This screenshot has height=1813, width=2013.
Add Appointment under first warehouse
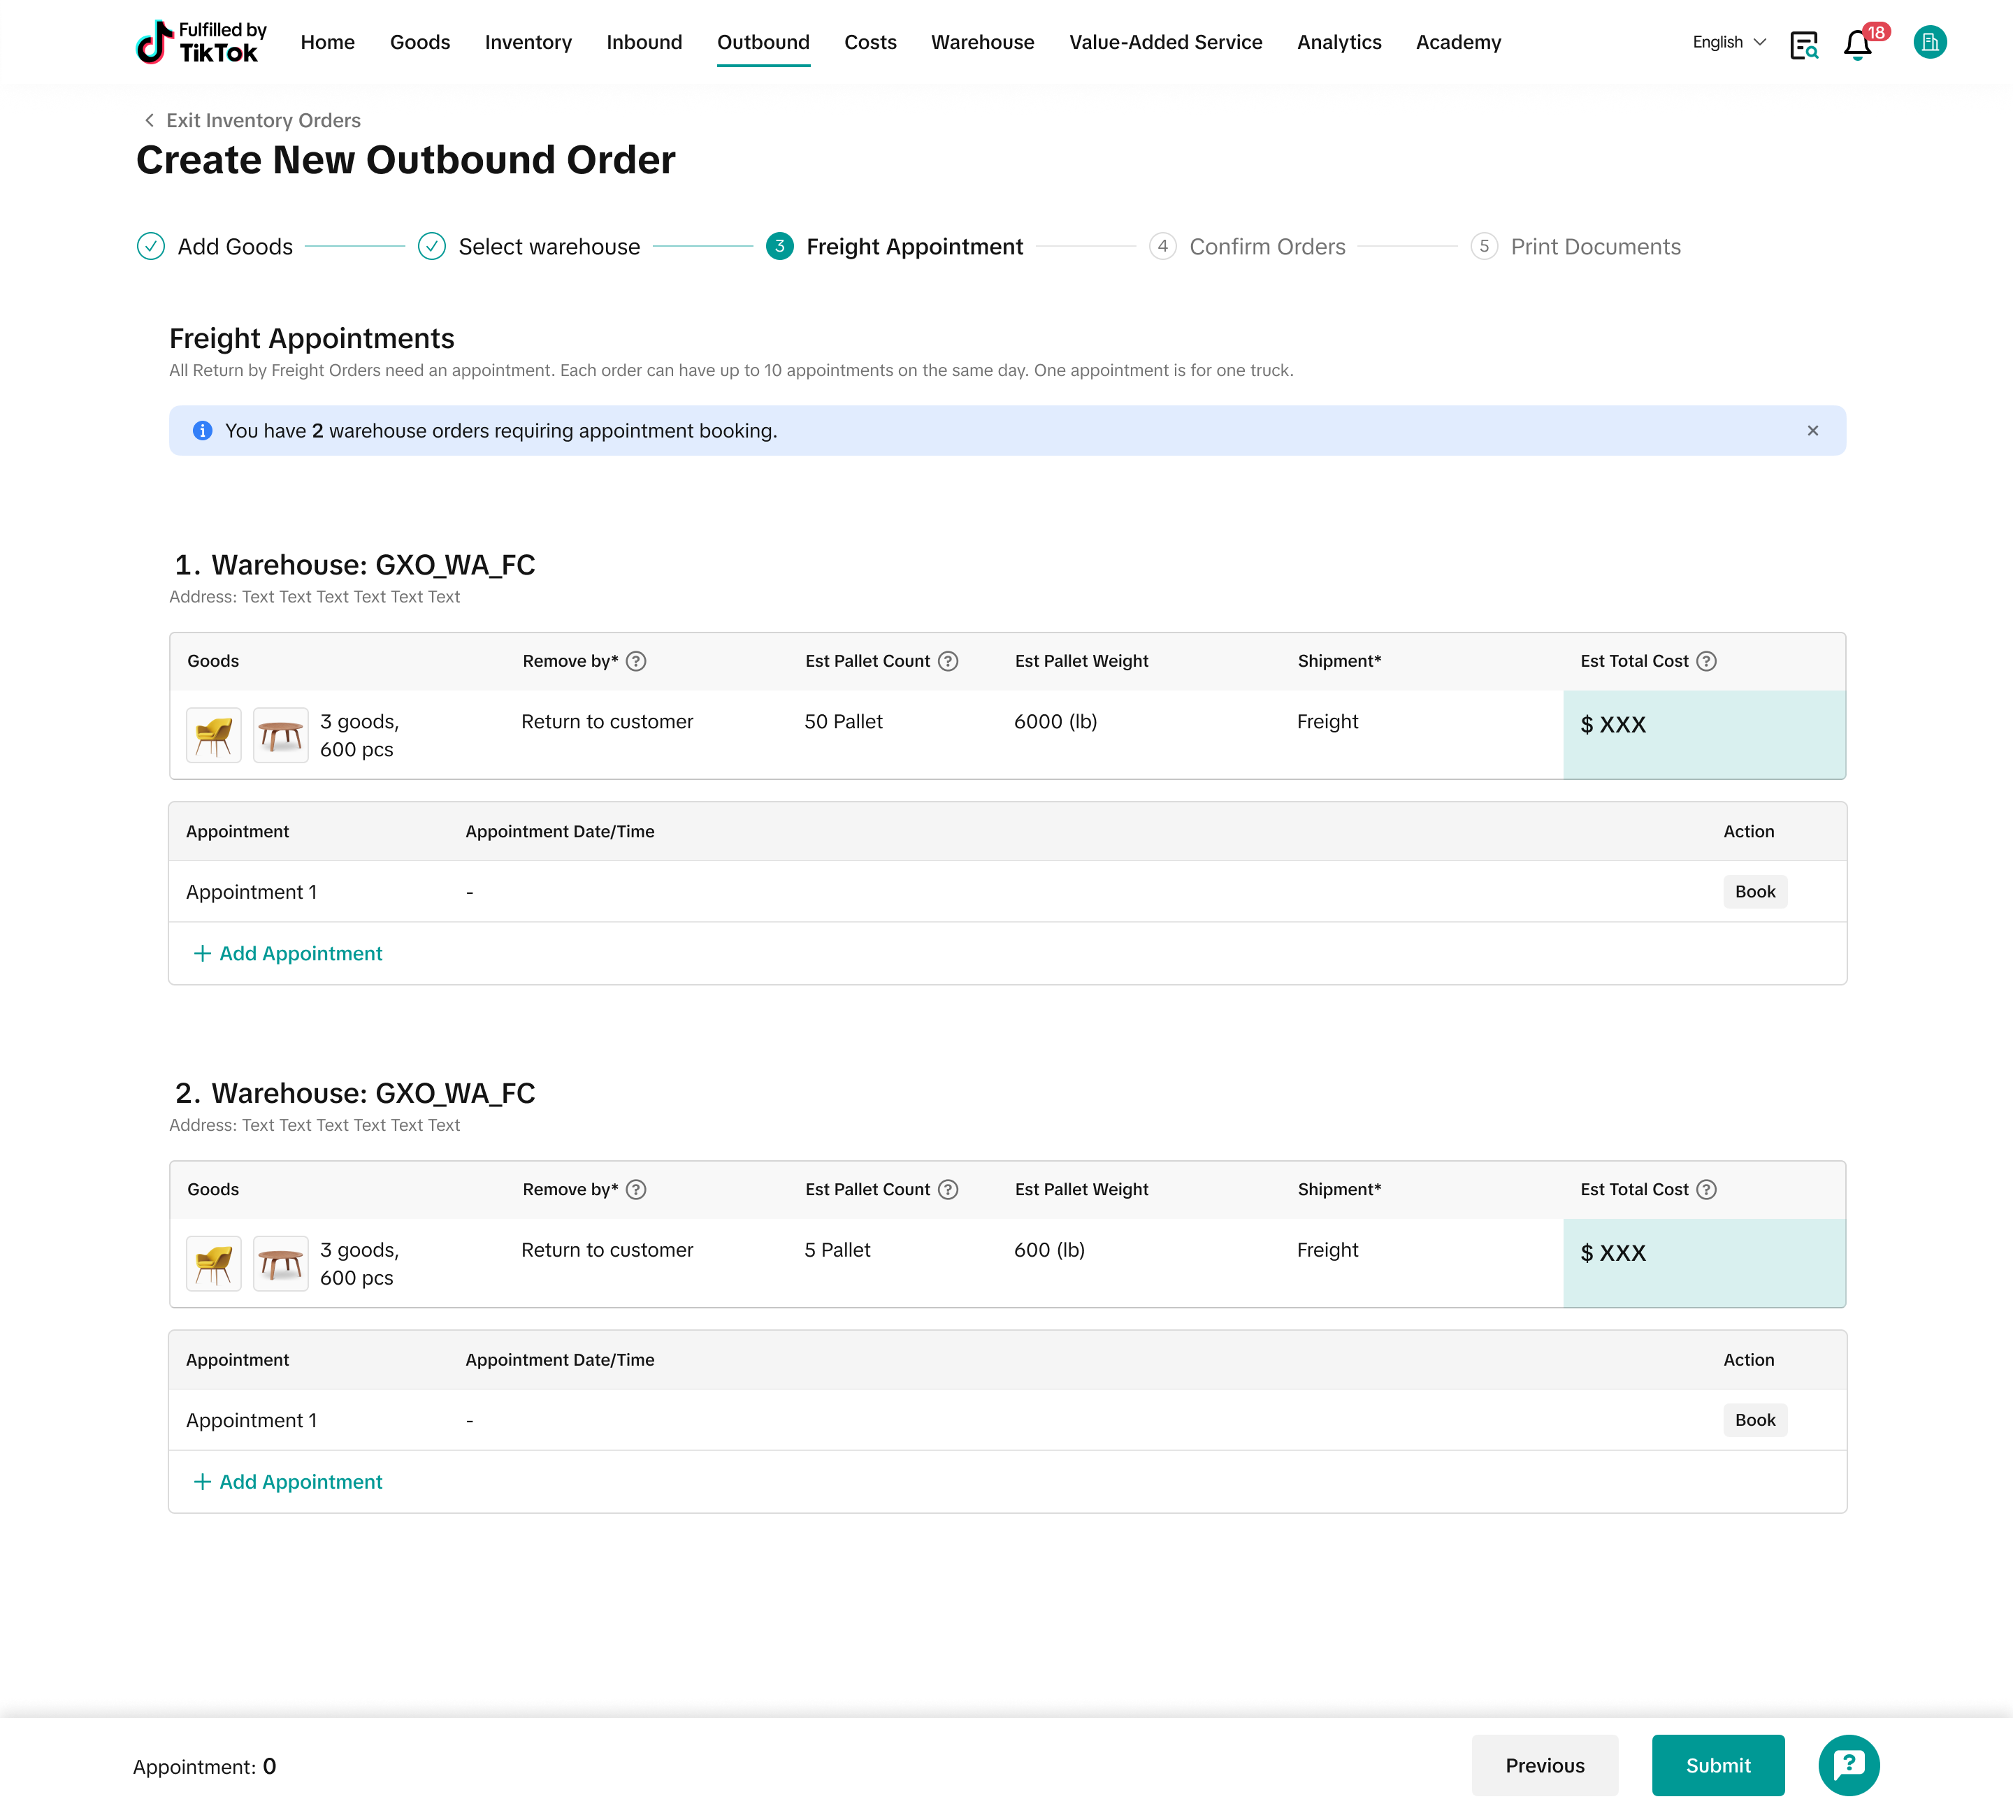288,953
